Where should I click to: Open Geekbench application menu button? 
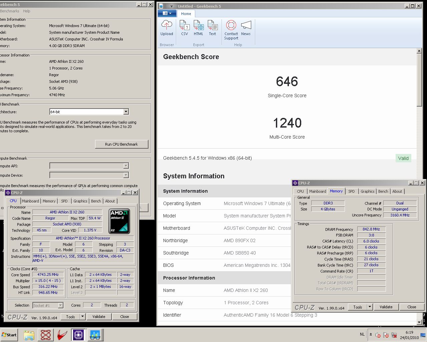[x=167, y=13]
